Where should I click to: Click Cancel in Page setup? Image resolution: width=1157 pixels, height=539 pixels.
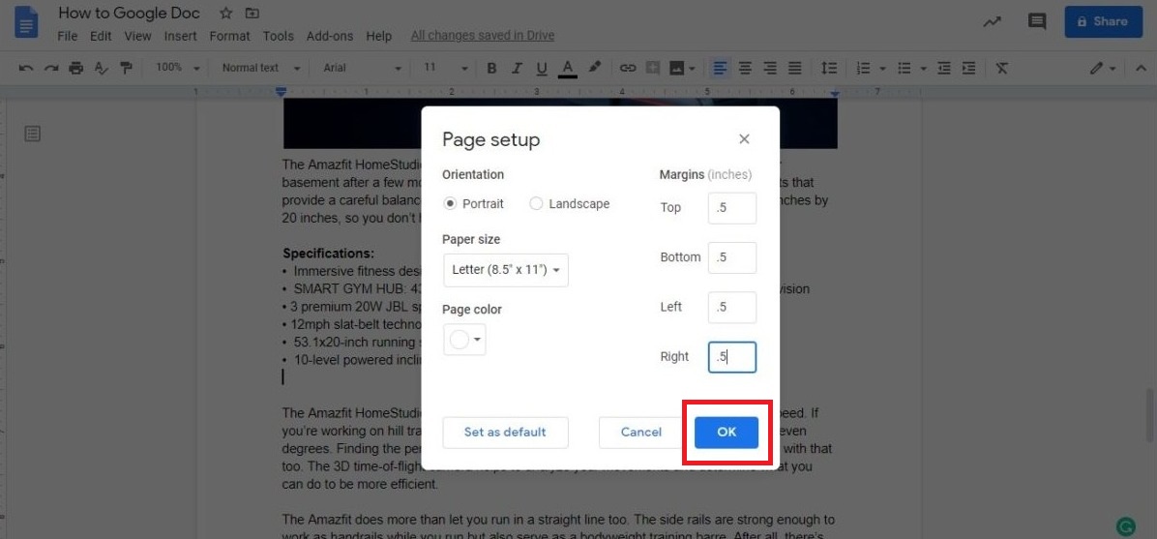point(640,432)
